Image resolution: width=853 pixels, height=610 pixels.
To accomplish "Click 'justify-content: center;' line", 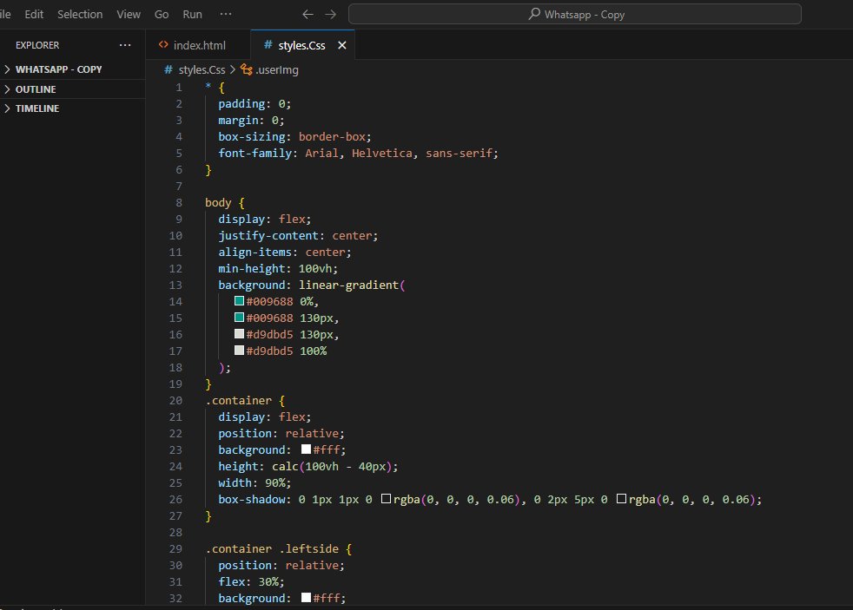I will [x=298, y=236].
